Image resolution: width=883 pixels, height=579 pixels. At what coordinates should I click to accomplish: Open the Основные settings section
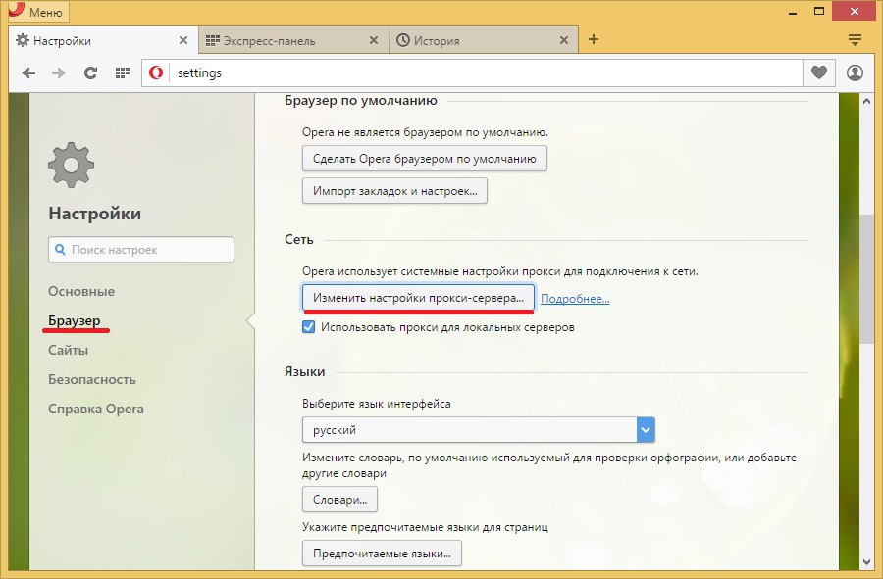[x=81, y=291]
